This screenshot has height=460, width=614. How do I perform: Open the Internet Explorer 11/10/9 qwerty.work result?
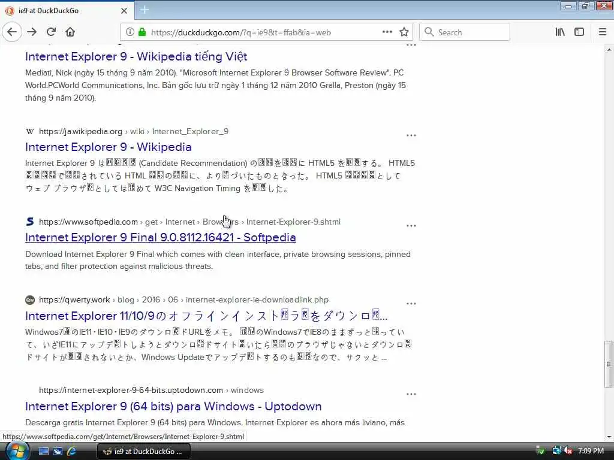coord(206,316)
